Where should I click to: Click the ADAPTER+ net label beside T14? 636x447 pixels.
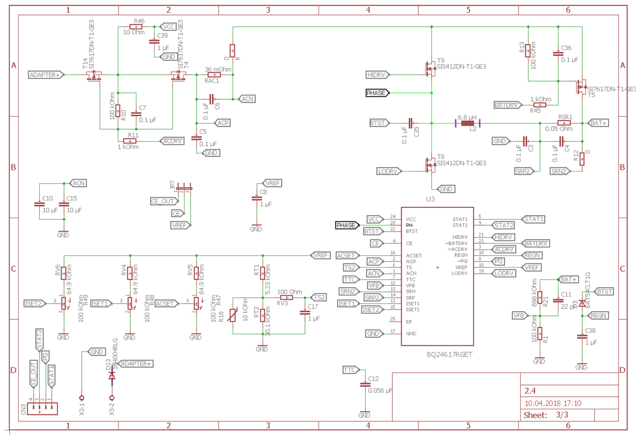(46, 75)
